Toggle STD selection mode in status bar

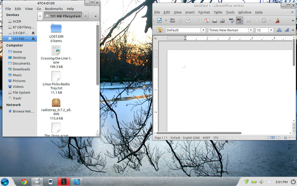coord(216,138)
